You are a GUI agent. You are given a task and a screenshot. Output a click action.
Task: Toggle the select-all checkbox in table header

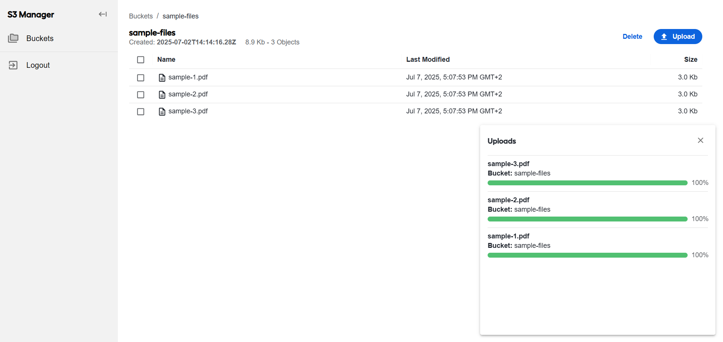coord(140,60)
